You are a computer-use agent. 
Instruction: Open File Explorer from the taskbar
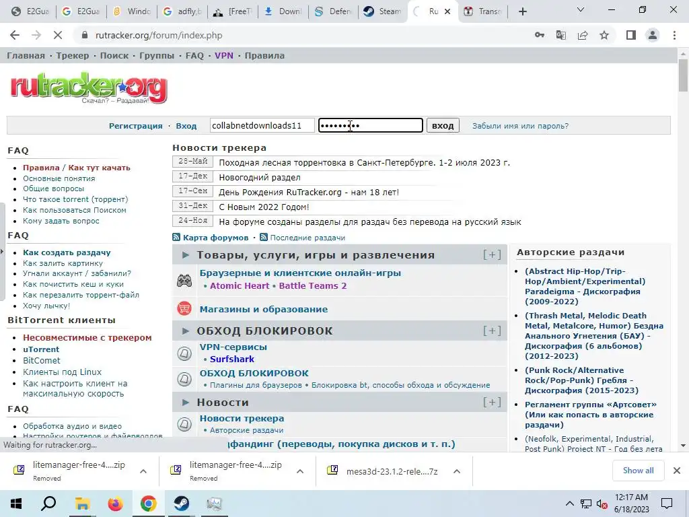pyautogui.click(x=82, y=504)
